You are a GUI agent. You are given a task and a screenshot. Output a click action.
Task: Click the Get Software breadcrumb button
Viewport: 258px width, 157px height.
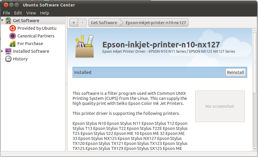pyautogui.click(x=104, y=22)
